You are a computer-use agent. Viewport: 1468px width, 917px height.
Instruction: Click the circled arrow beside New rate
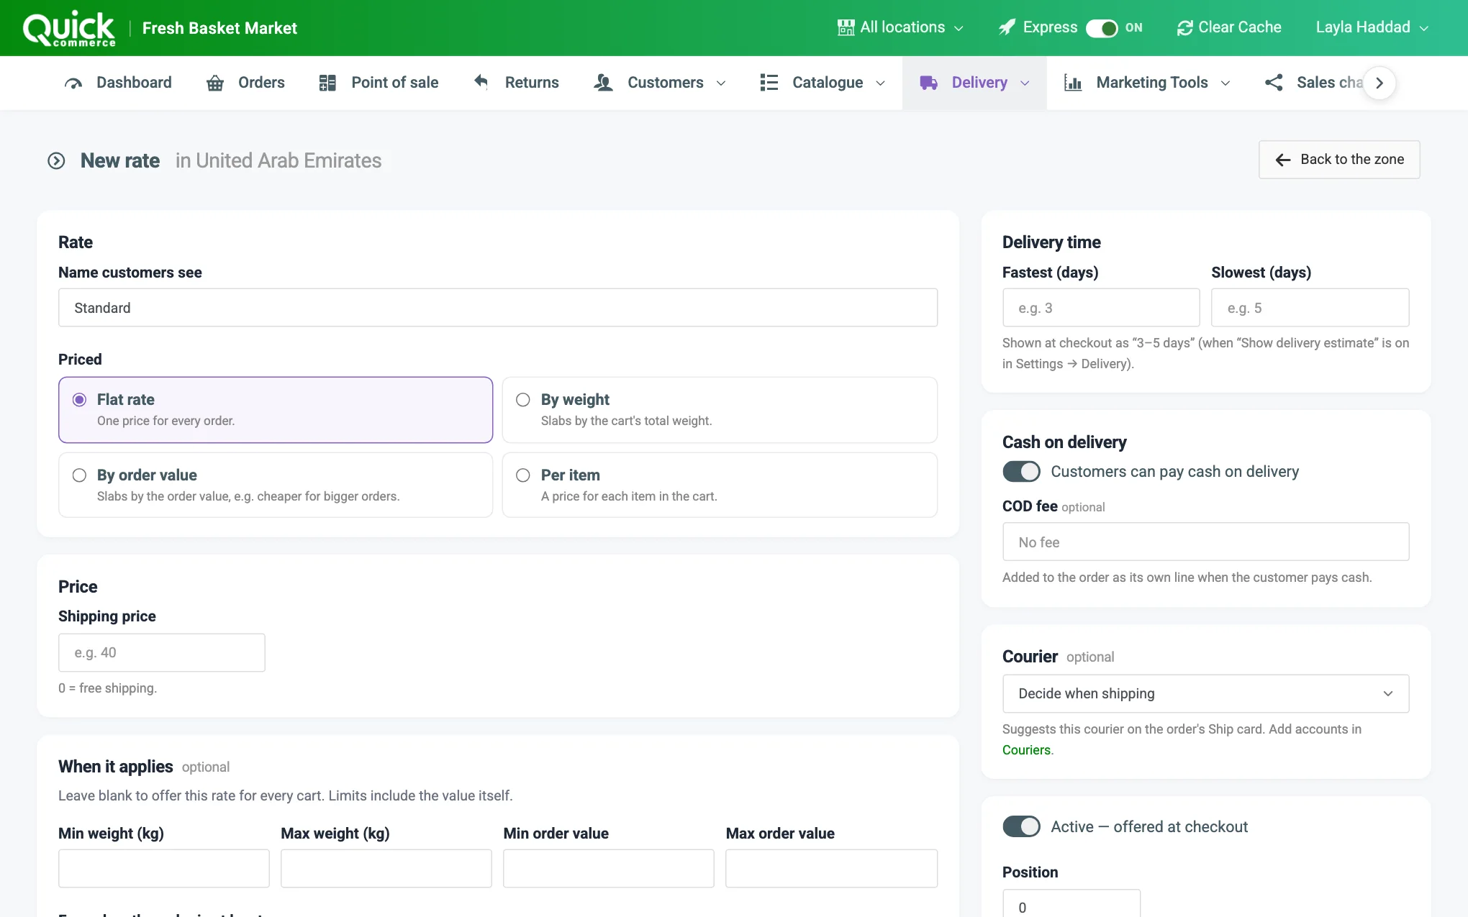click(x=56, y=160)
